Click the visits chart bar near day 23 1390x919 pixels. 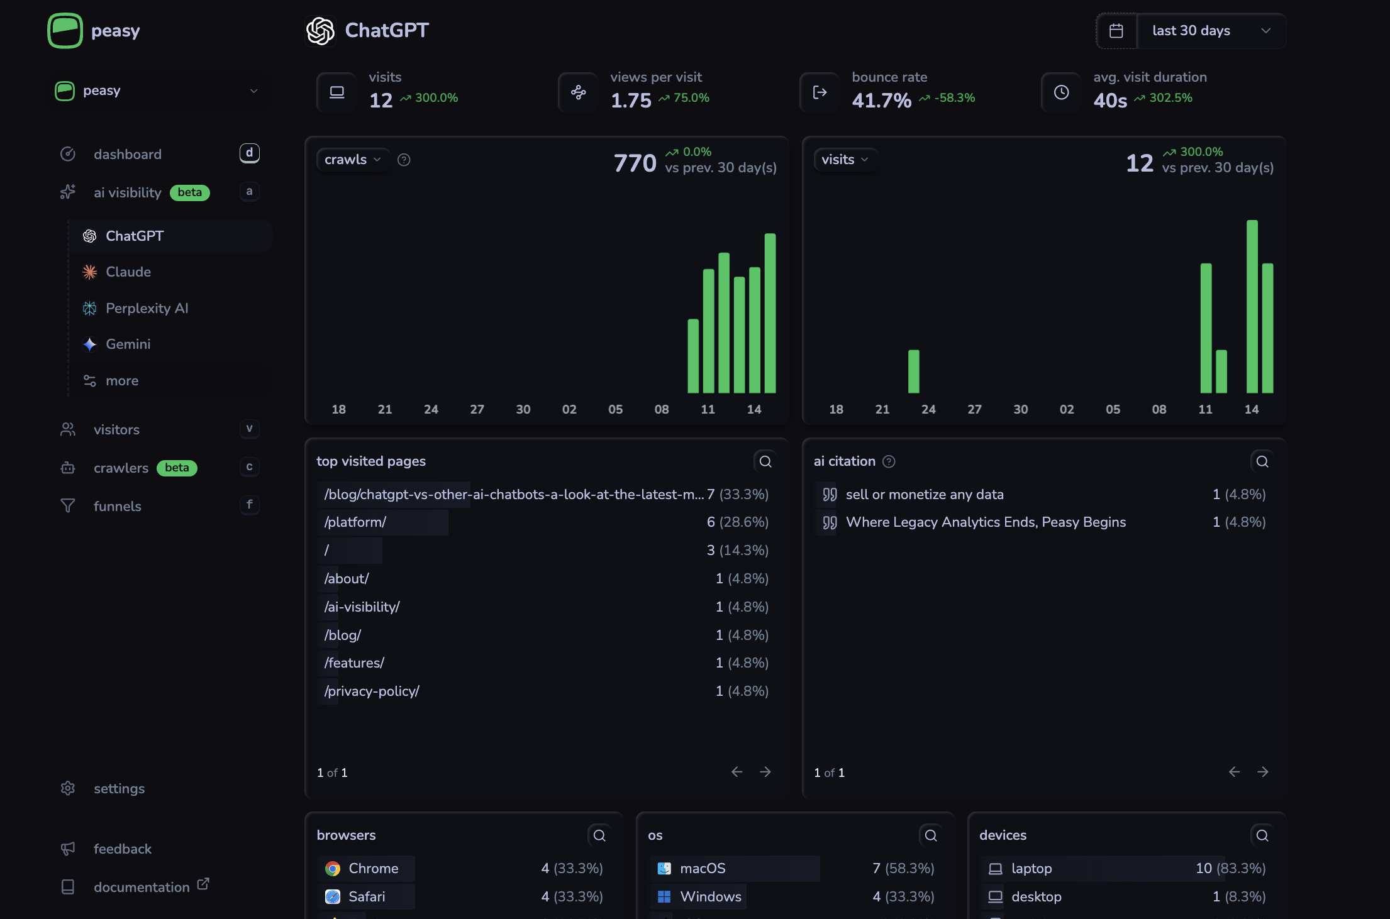pyautogui.click(x=914, y=371)
